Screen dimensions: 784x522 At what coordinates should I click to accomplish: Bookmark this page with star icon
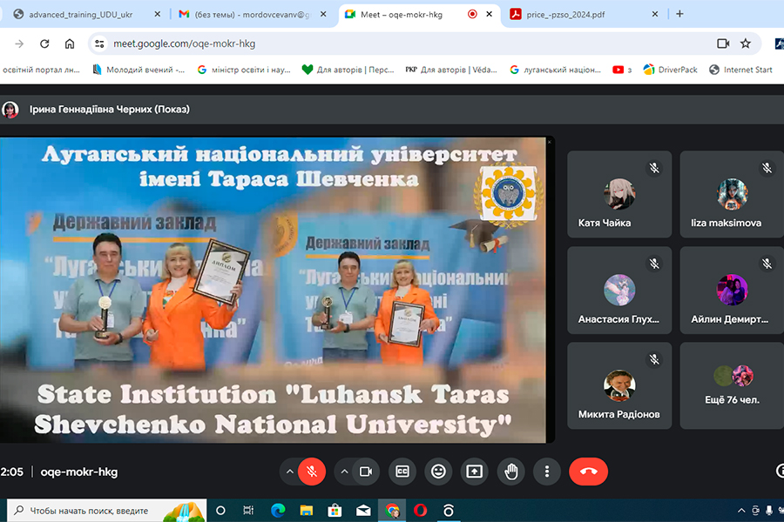746,44
